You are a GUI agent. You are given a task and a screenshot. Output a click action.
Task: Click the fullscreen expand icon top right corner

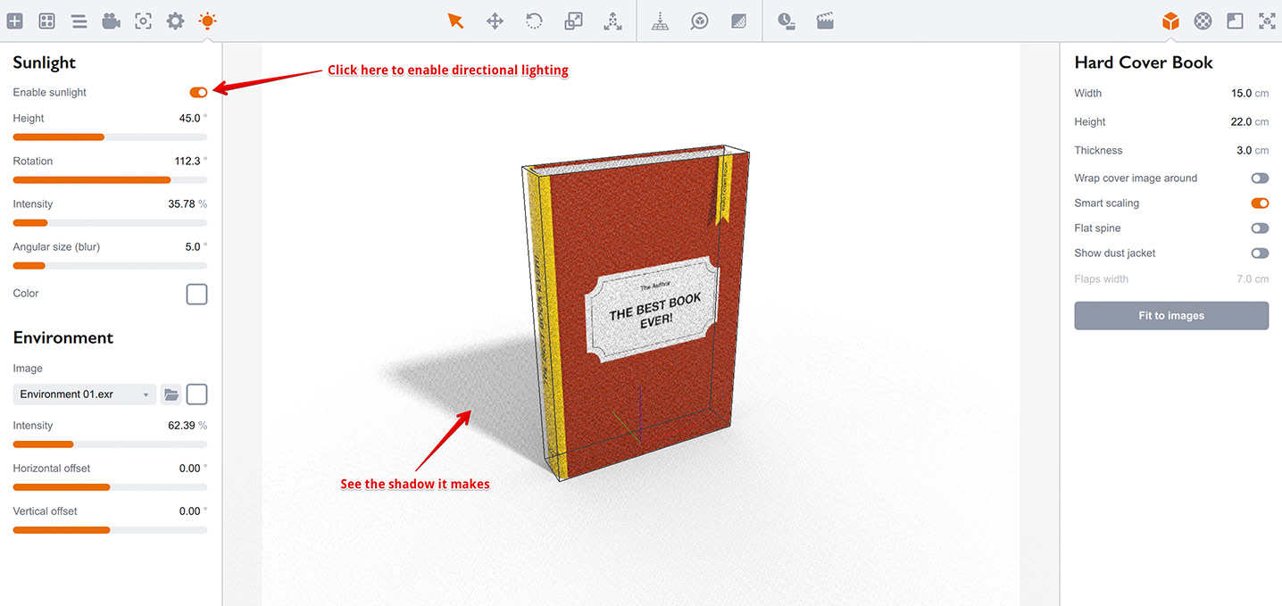[x=1267, y=20]
